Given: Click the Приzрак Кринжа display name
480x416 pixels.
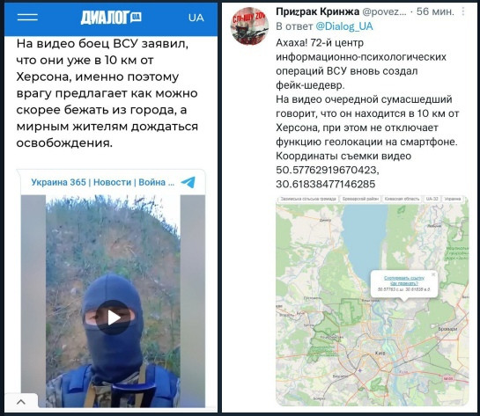Looking at the screenshot, I should tap(317, 11).
